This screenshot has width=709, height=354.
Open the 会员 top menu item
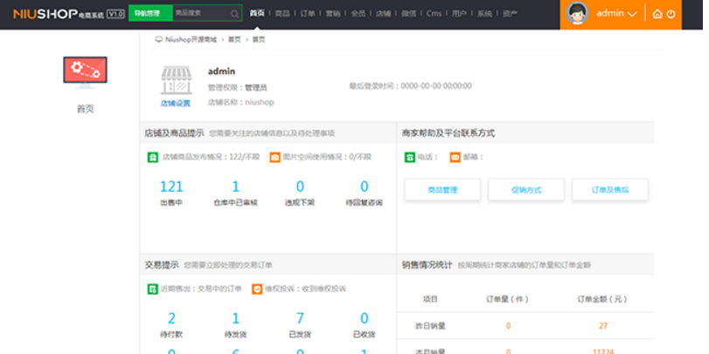click(x=358, y=14)
